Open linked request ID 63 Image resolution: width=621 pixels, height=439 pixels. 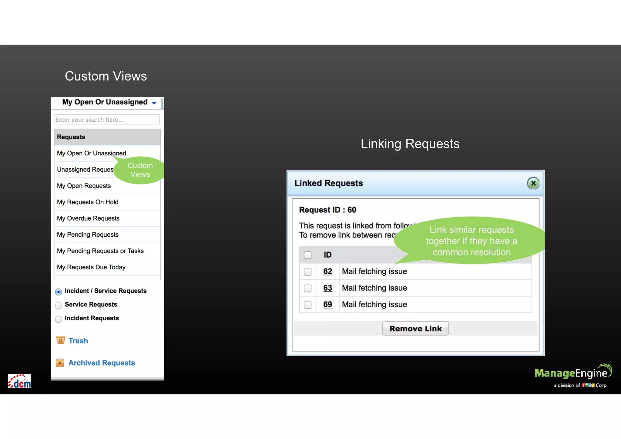pos(327,288)
